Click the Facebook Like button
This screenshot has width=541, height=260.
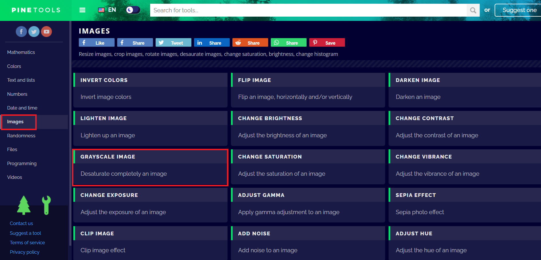[x=97, y=42]
